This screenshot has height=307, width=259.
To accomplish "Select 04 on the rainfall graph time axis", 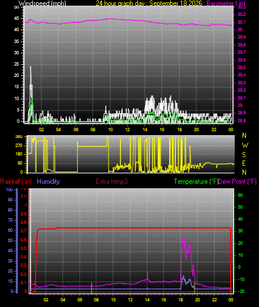I will [x=63, y=300].
